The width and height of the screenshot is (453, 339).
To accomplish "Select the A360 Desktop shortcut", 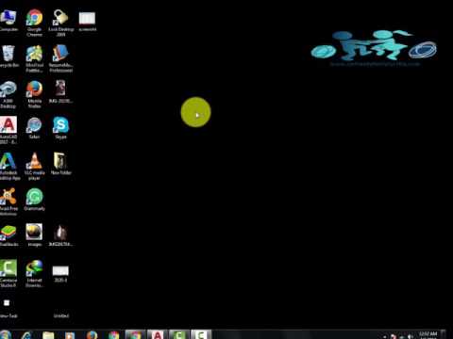I will 8,94.
